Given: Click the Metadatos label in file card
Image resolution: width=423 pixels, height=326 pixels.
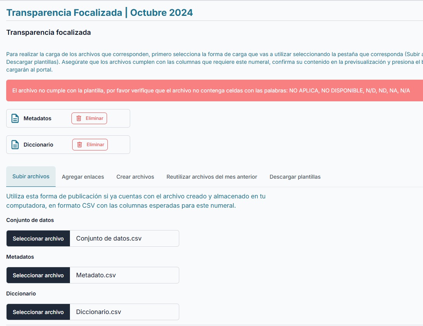Looking at the screenshot, I should pyautogui.click(x=37, y=118).
